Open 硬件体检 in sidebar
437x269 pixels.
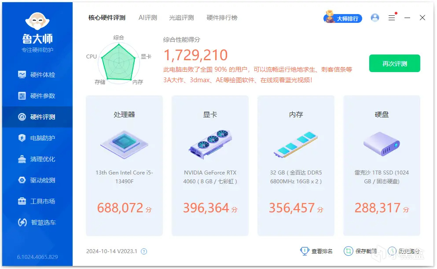pos(37,75)
